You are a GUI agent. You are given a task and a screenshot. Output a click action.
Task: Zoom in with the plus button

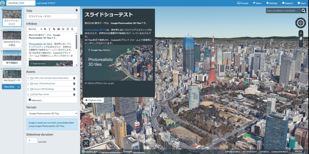(301, 33)
